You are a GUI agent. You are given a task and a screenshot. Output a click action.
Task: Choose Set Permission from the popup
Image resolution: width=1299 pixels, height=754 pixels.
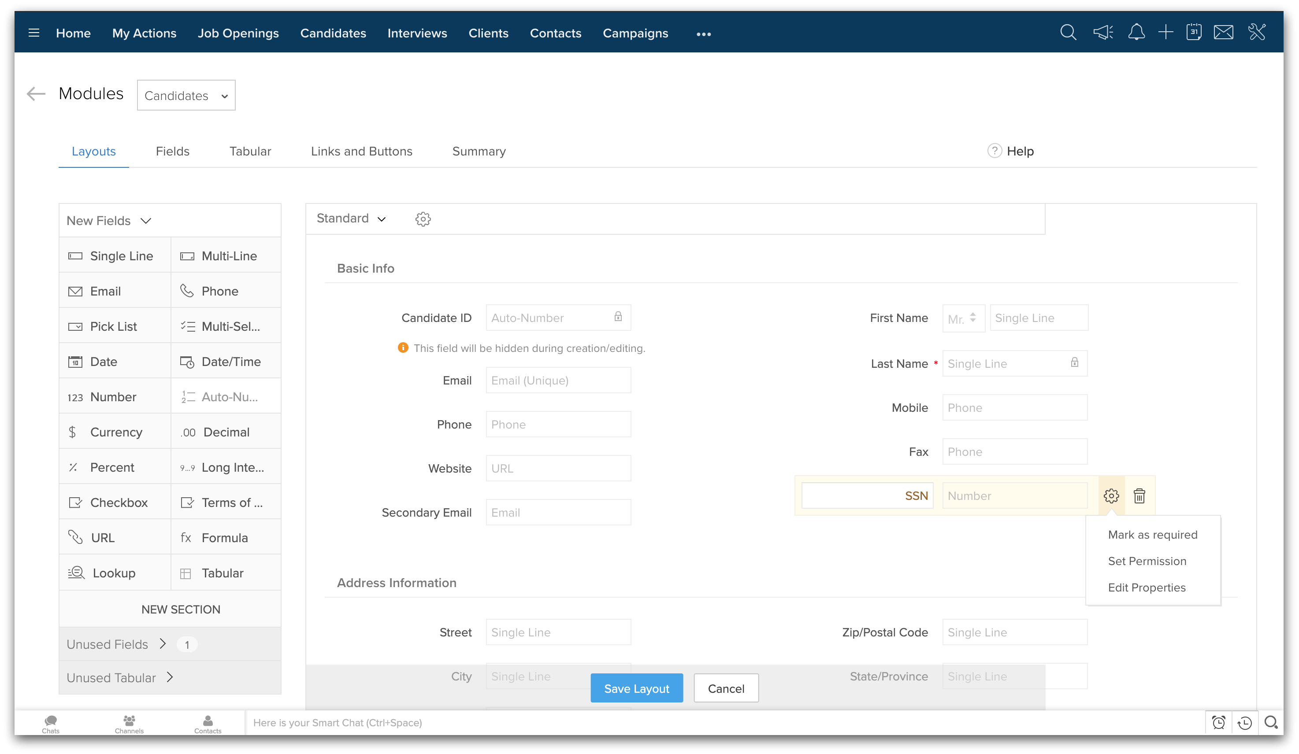click(x=1147, y=561)
